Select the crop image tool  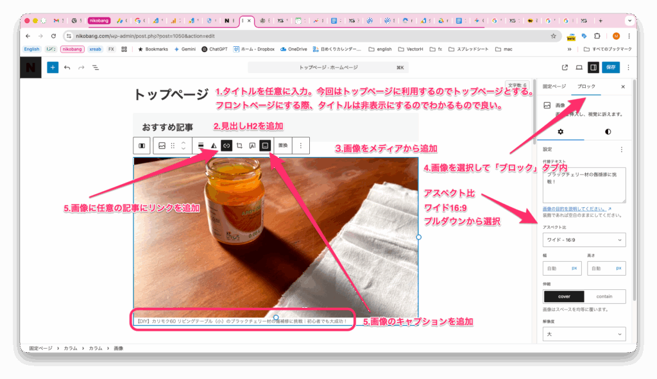[239, 146]
